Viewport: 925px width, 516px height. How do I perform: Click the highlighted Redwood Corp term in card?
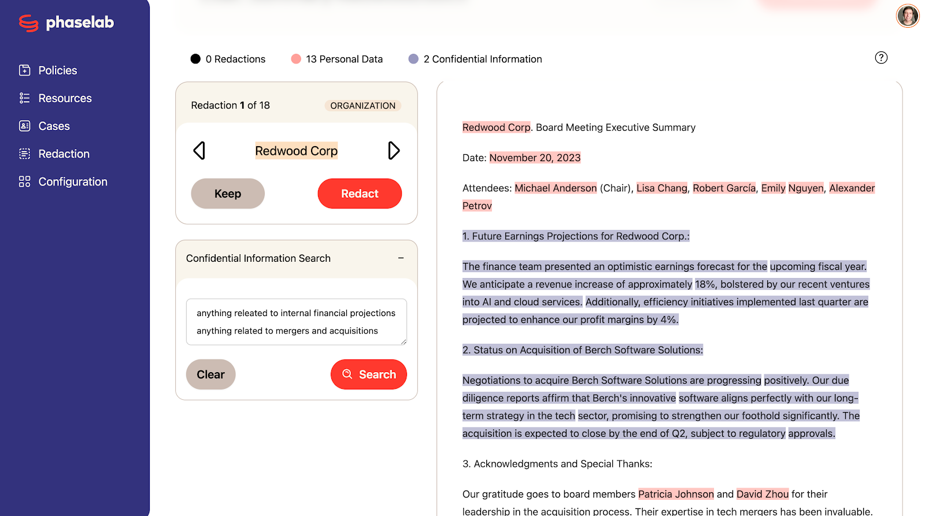pyautogui.click(x=297, y=151)
